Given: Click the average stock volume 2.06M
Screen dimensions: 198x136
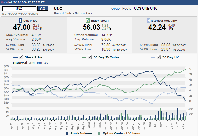Looking at the screenshot, I should pos(37,39).
